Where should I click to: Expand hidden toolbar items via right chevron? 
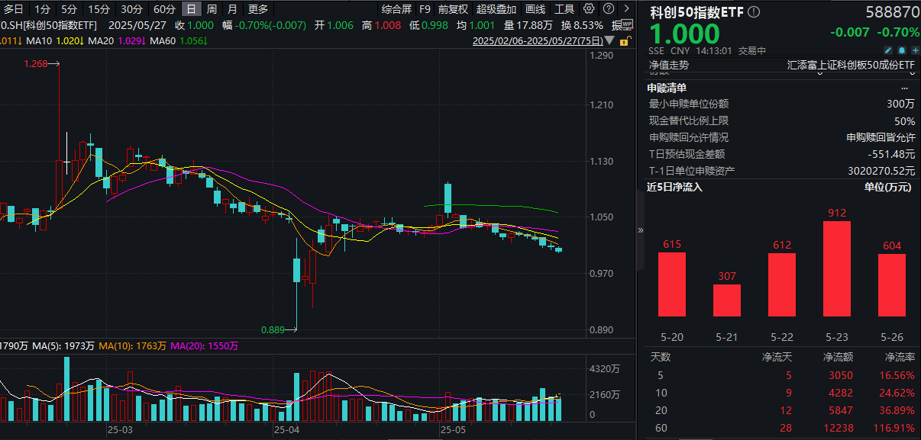(627, 8)
